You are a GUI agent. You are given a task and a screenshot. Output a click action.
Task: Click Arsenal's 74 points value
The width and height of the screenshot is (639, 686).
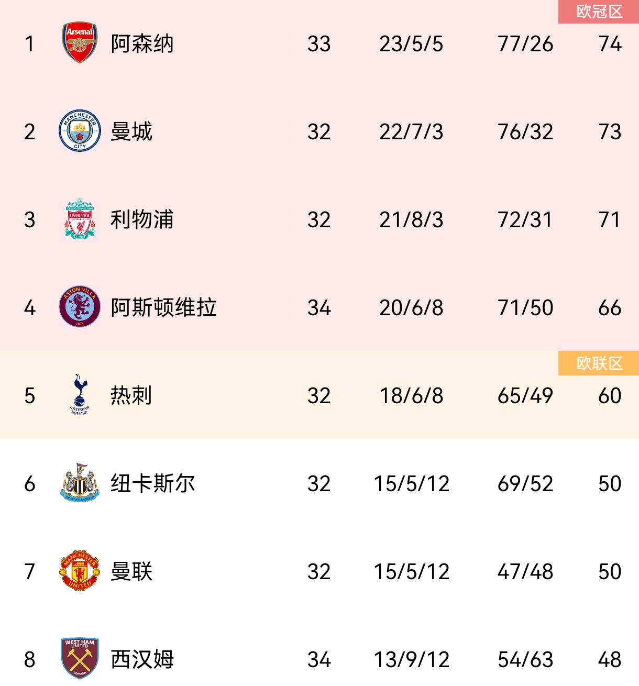coord(610,44)
